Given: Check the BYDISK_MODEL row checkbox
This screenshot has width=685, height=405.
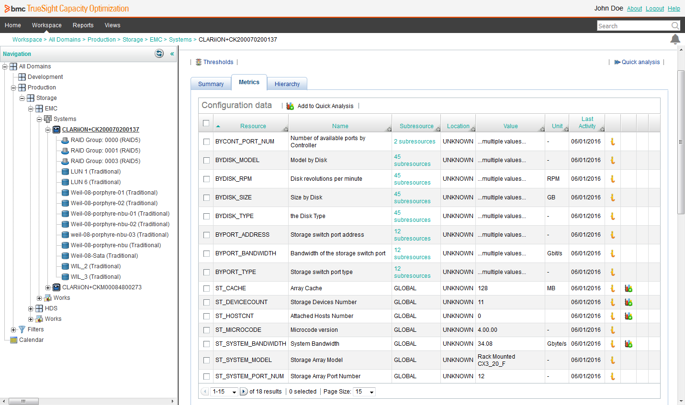Looking at the screenshot, I should (206, 160).
